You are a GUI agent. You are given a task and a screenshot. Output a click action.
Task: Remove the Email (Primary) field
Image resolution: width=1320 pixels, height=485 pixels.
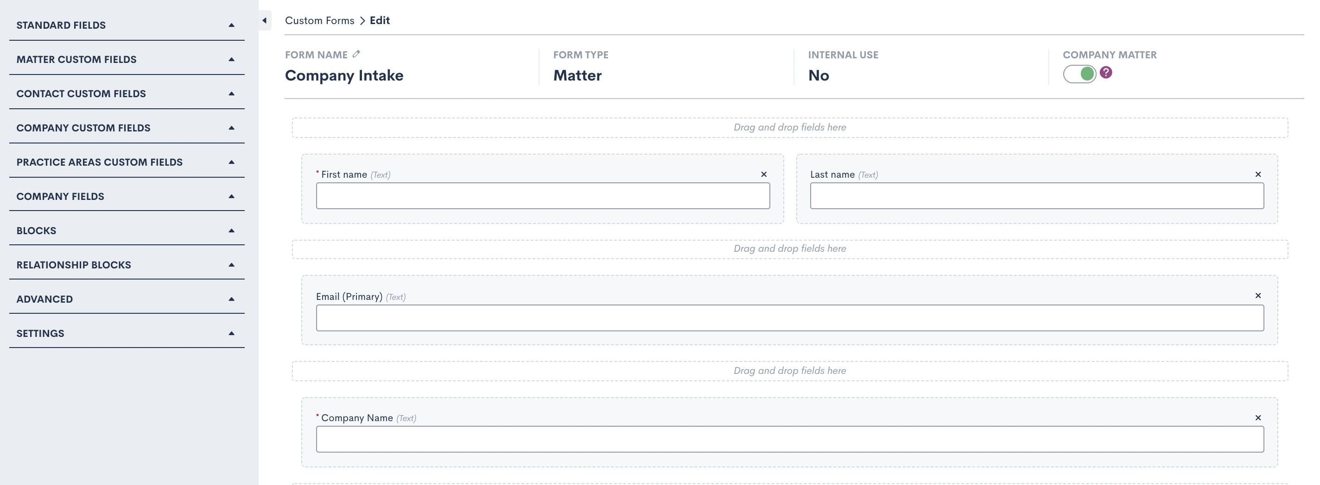1257,296
